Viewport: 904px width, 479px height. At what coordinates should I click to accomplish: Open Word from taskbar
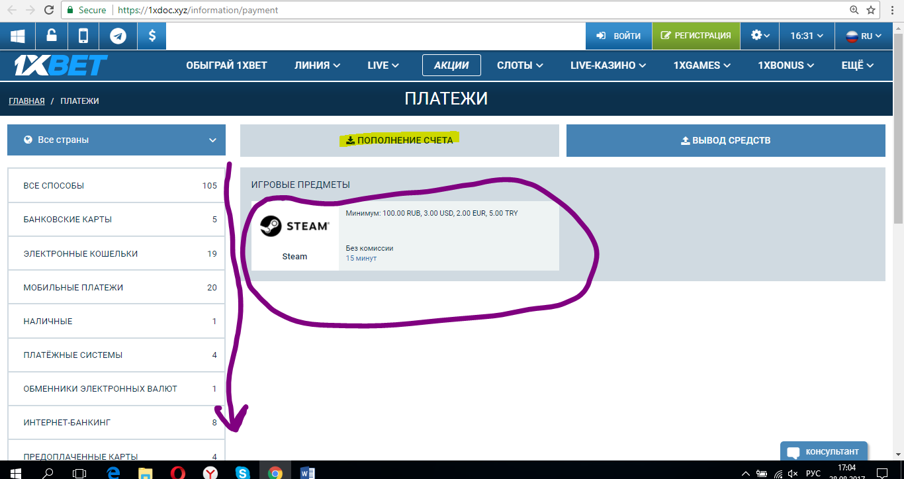pyautogui.click(x=308, y=473)
